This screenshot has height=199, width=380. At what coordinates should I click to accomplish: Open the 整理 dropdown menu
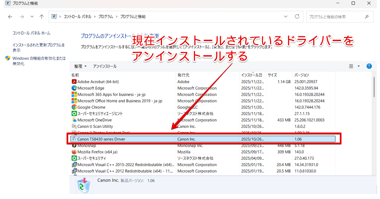[x=80, y=66]
